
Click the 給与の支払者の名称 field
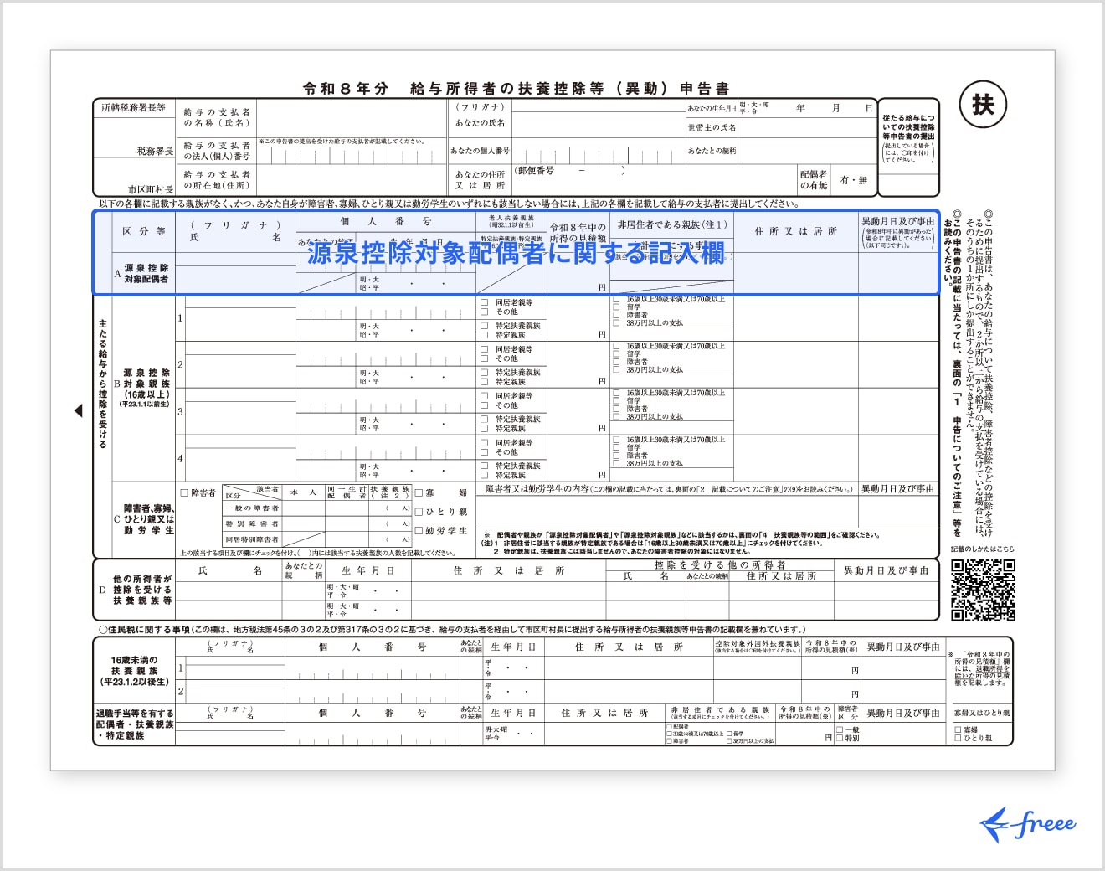click(351, 117)
